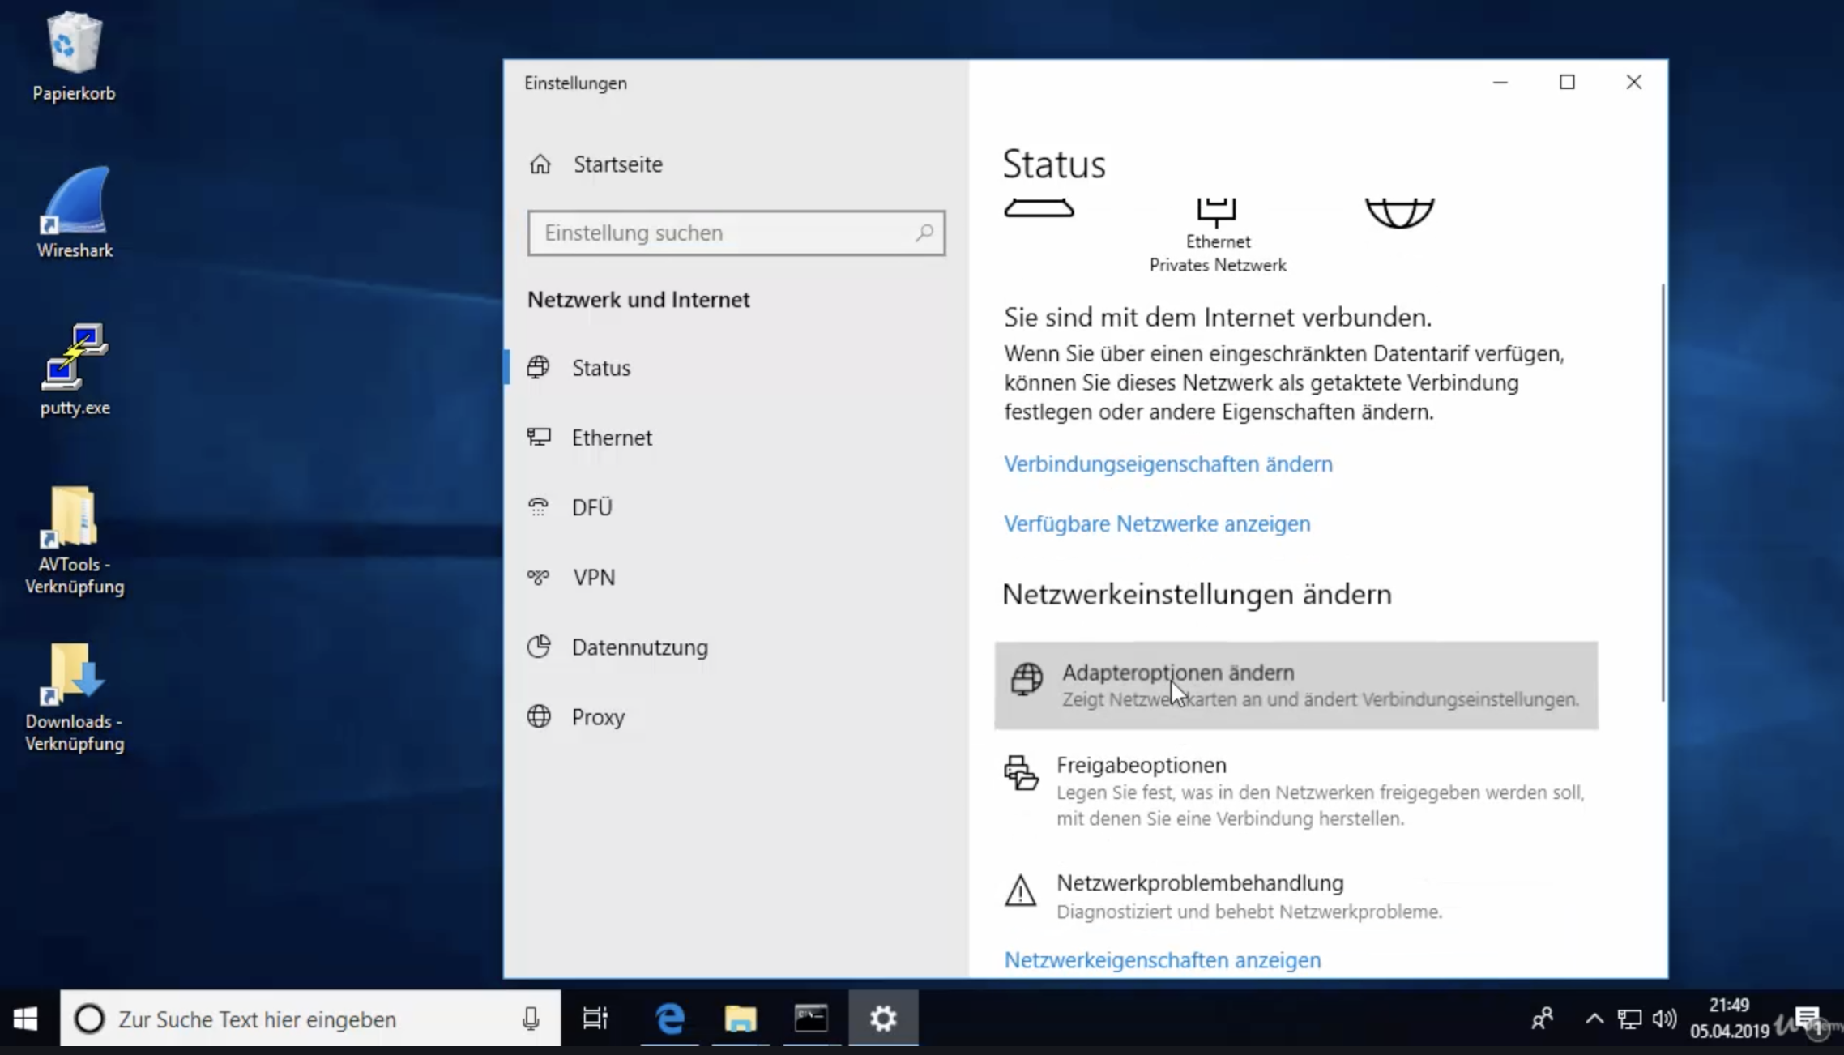The height and width of the screenshot is (1055, 1844).
Task: Close the Einstellungen window
Action: [1634, 83]
